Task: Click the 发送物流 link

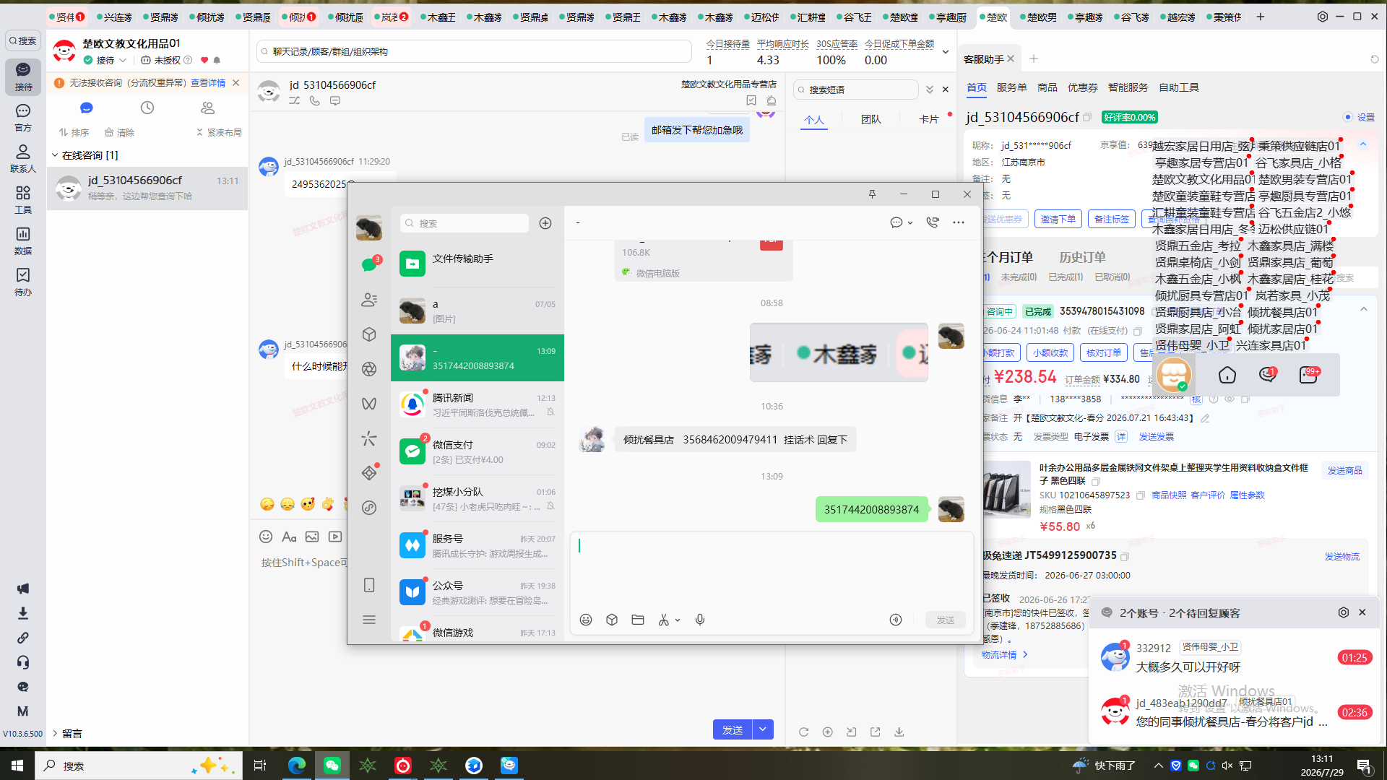Action: coord(1341,556)
